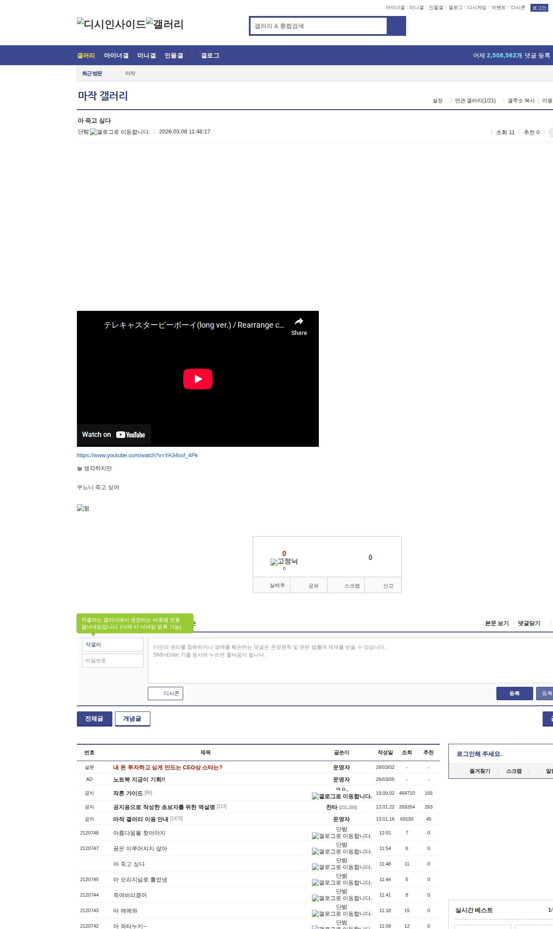553x929 pixels.
Task: Click the search button beside search box
Action: coord(396,26)
